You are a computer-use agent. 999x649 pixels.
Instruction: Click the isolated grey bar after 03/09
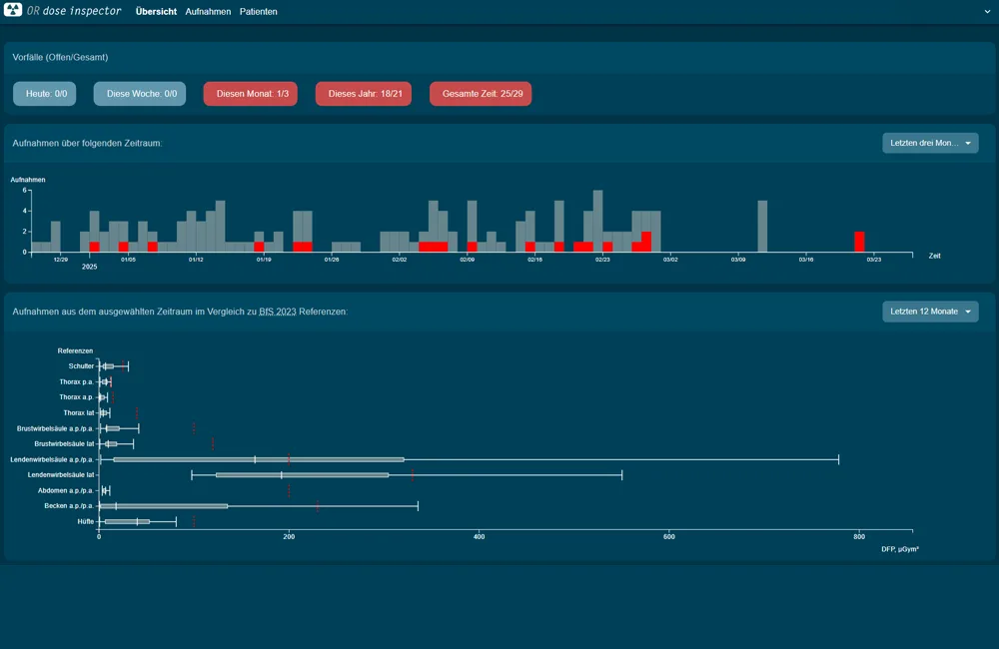(762, 227)
